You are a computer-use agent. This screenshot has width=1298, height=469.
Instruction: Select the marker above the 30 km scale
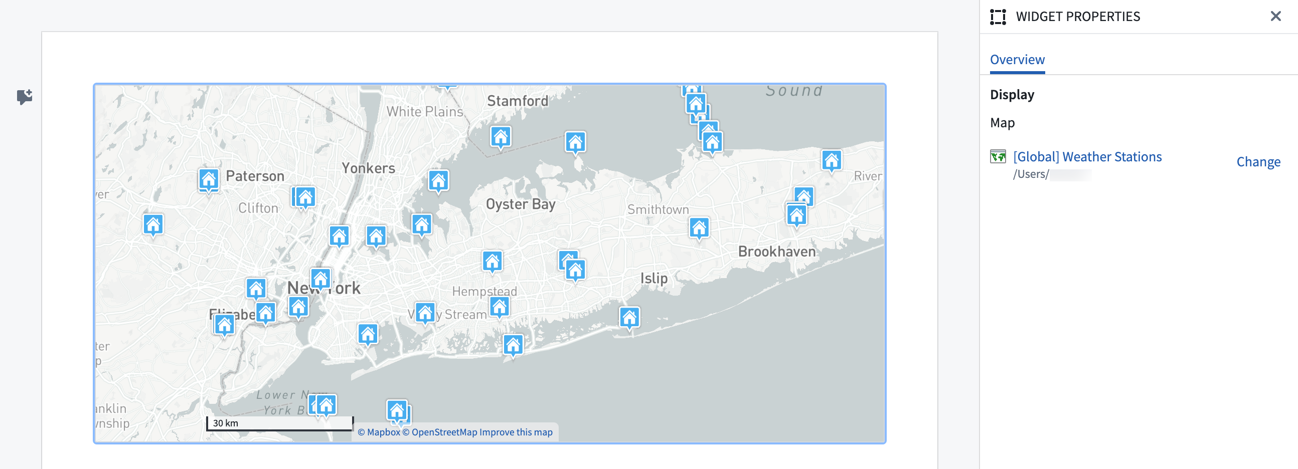point(326,405)
